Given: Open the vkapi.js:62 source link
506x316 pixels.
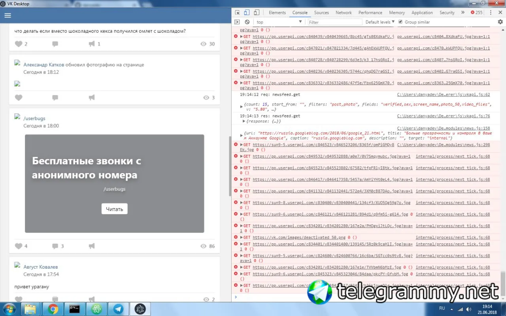Looking at the screenshot, I should [444, 95].
